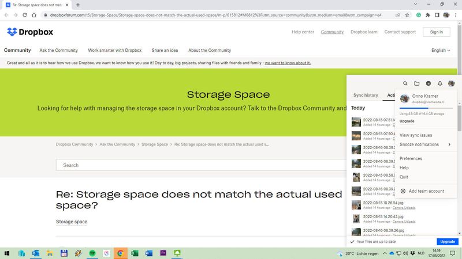This screenshot has width=462, height=259.
Task: Open Chrome tab search dropdown arrow
Action: pyautogui.click(x=415, y=5)
